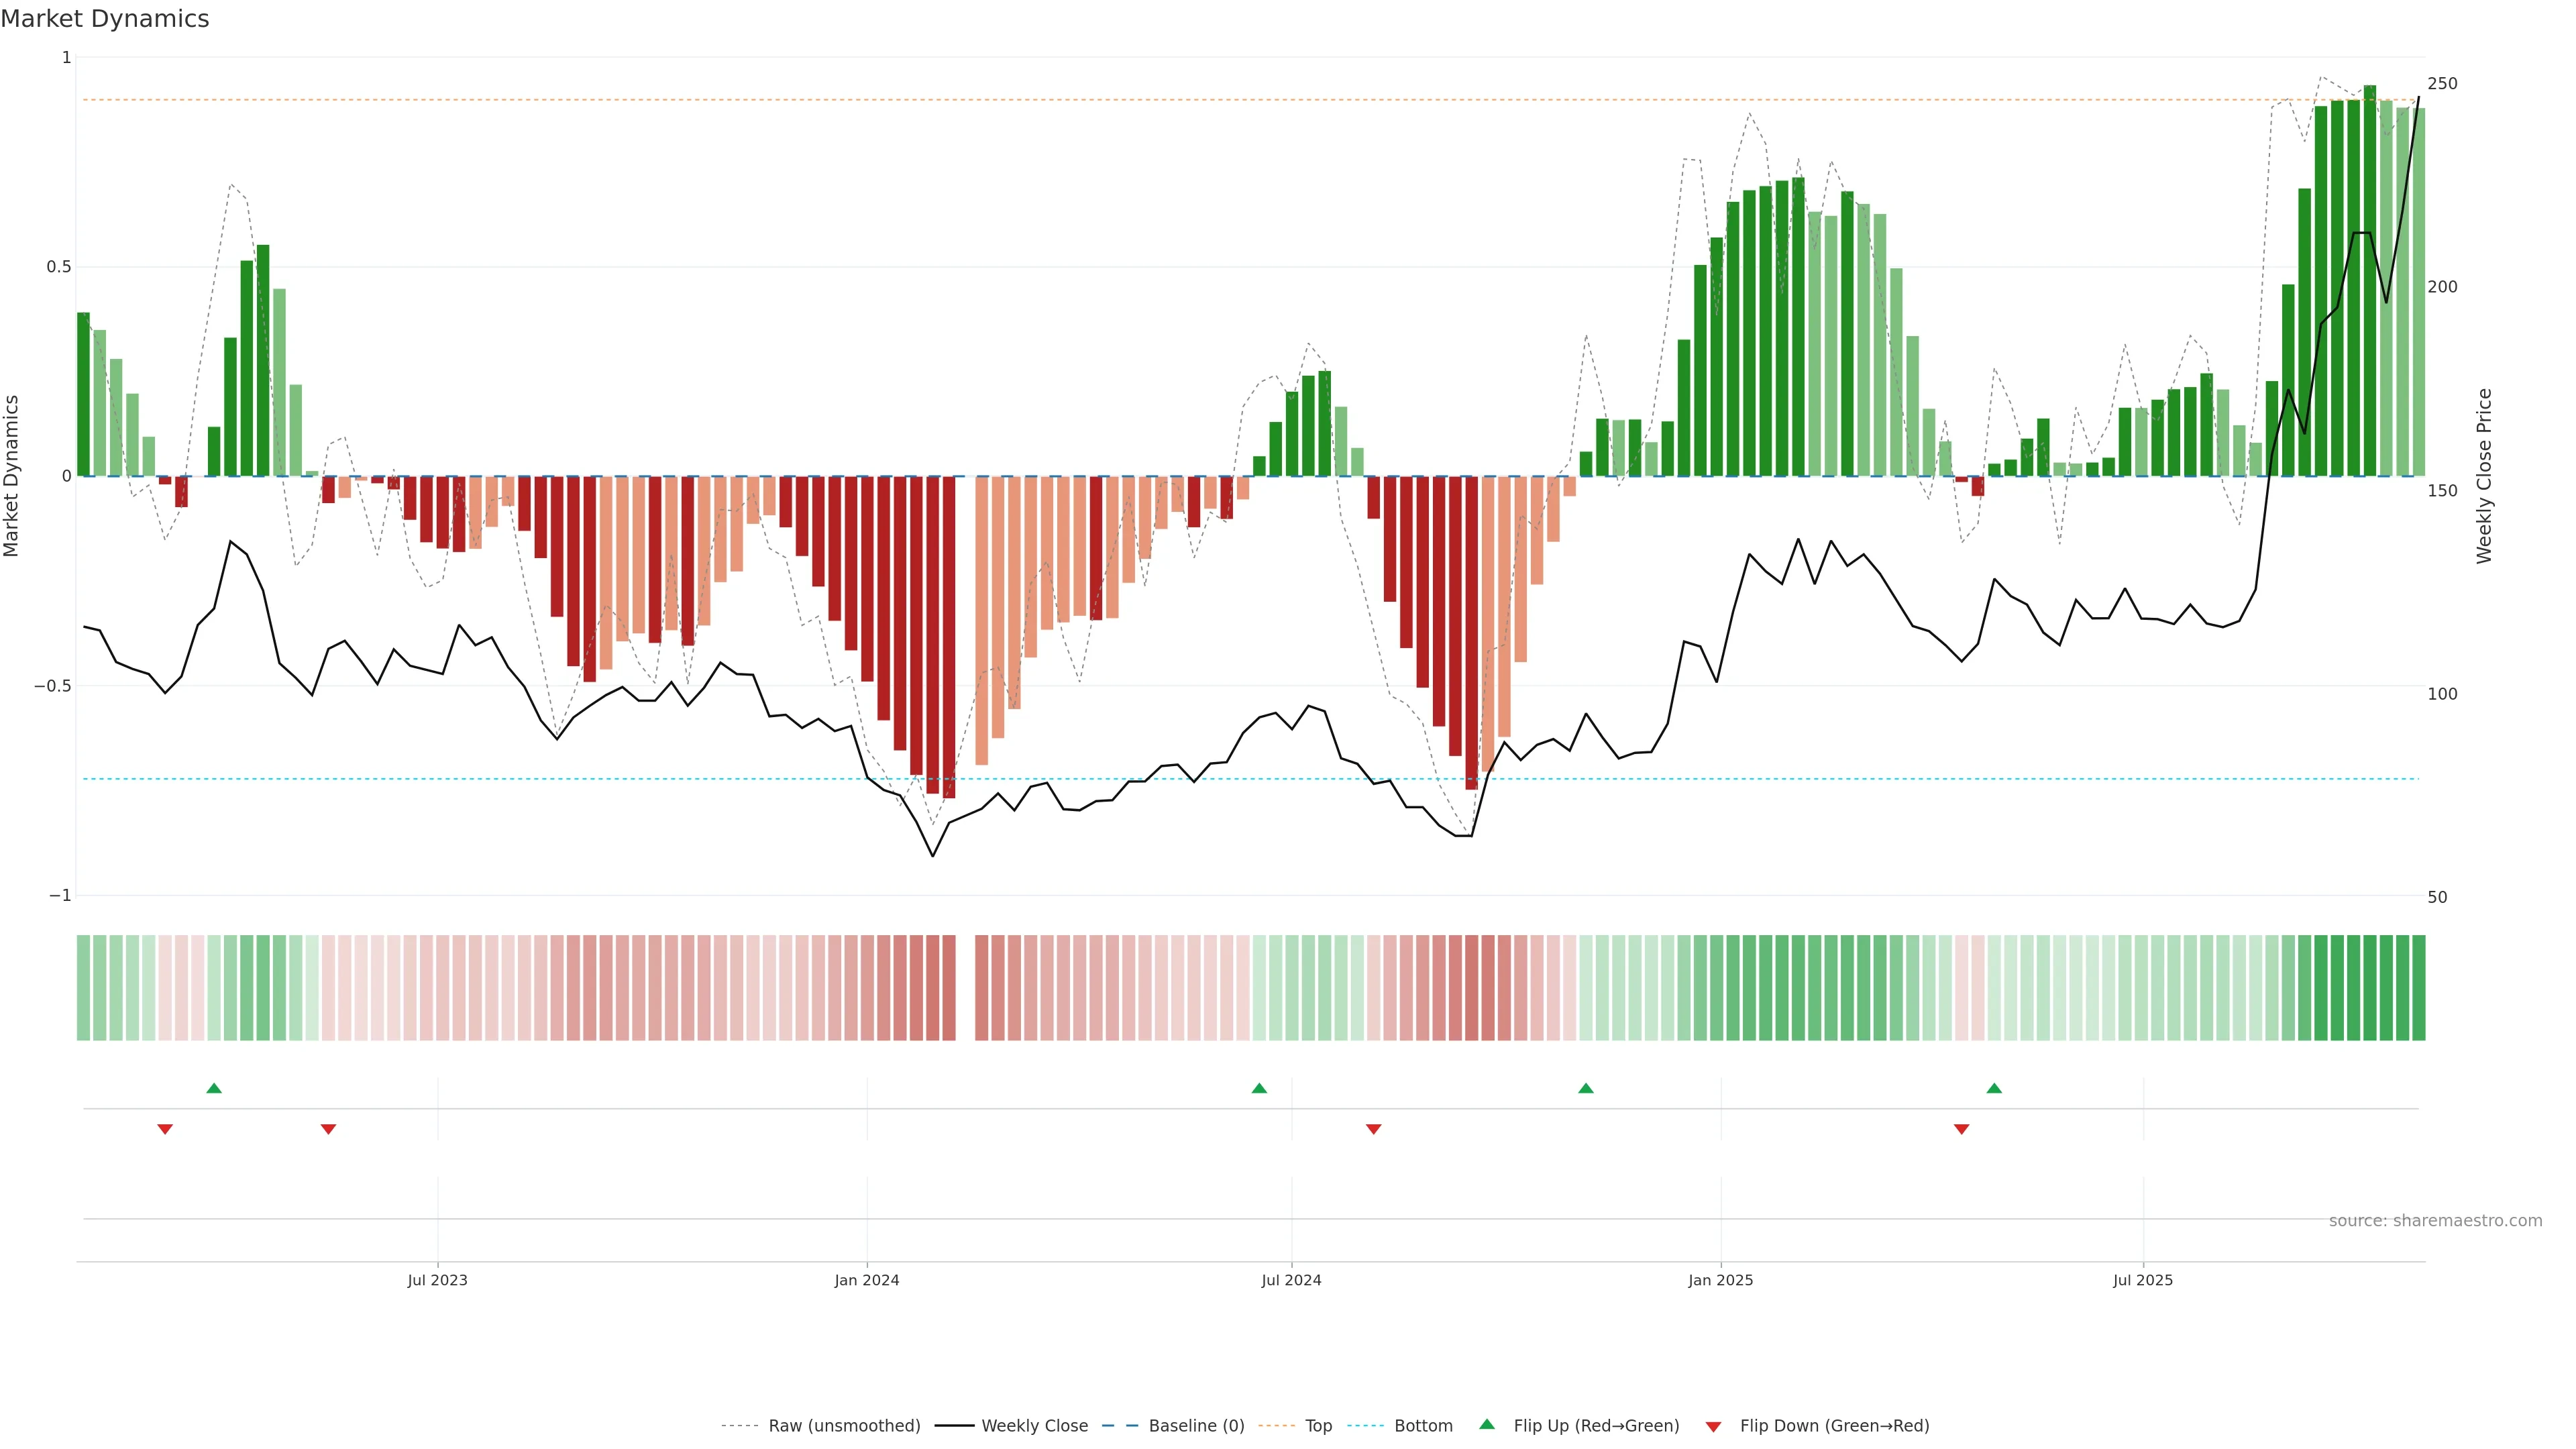Image resolution: width=2576 pixels, height=1449 pixels.
Task: Click the red triangle icon in the legend
Action: coord(1713,1426)
